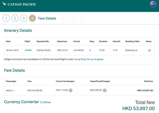This screenshot has width=159, height=113.
Task: Click the Cathay Pacific wordmark text
Action: [22, 4]
